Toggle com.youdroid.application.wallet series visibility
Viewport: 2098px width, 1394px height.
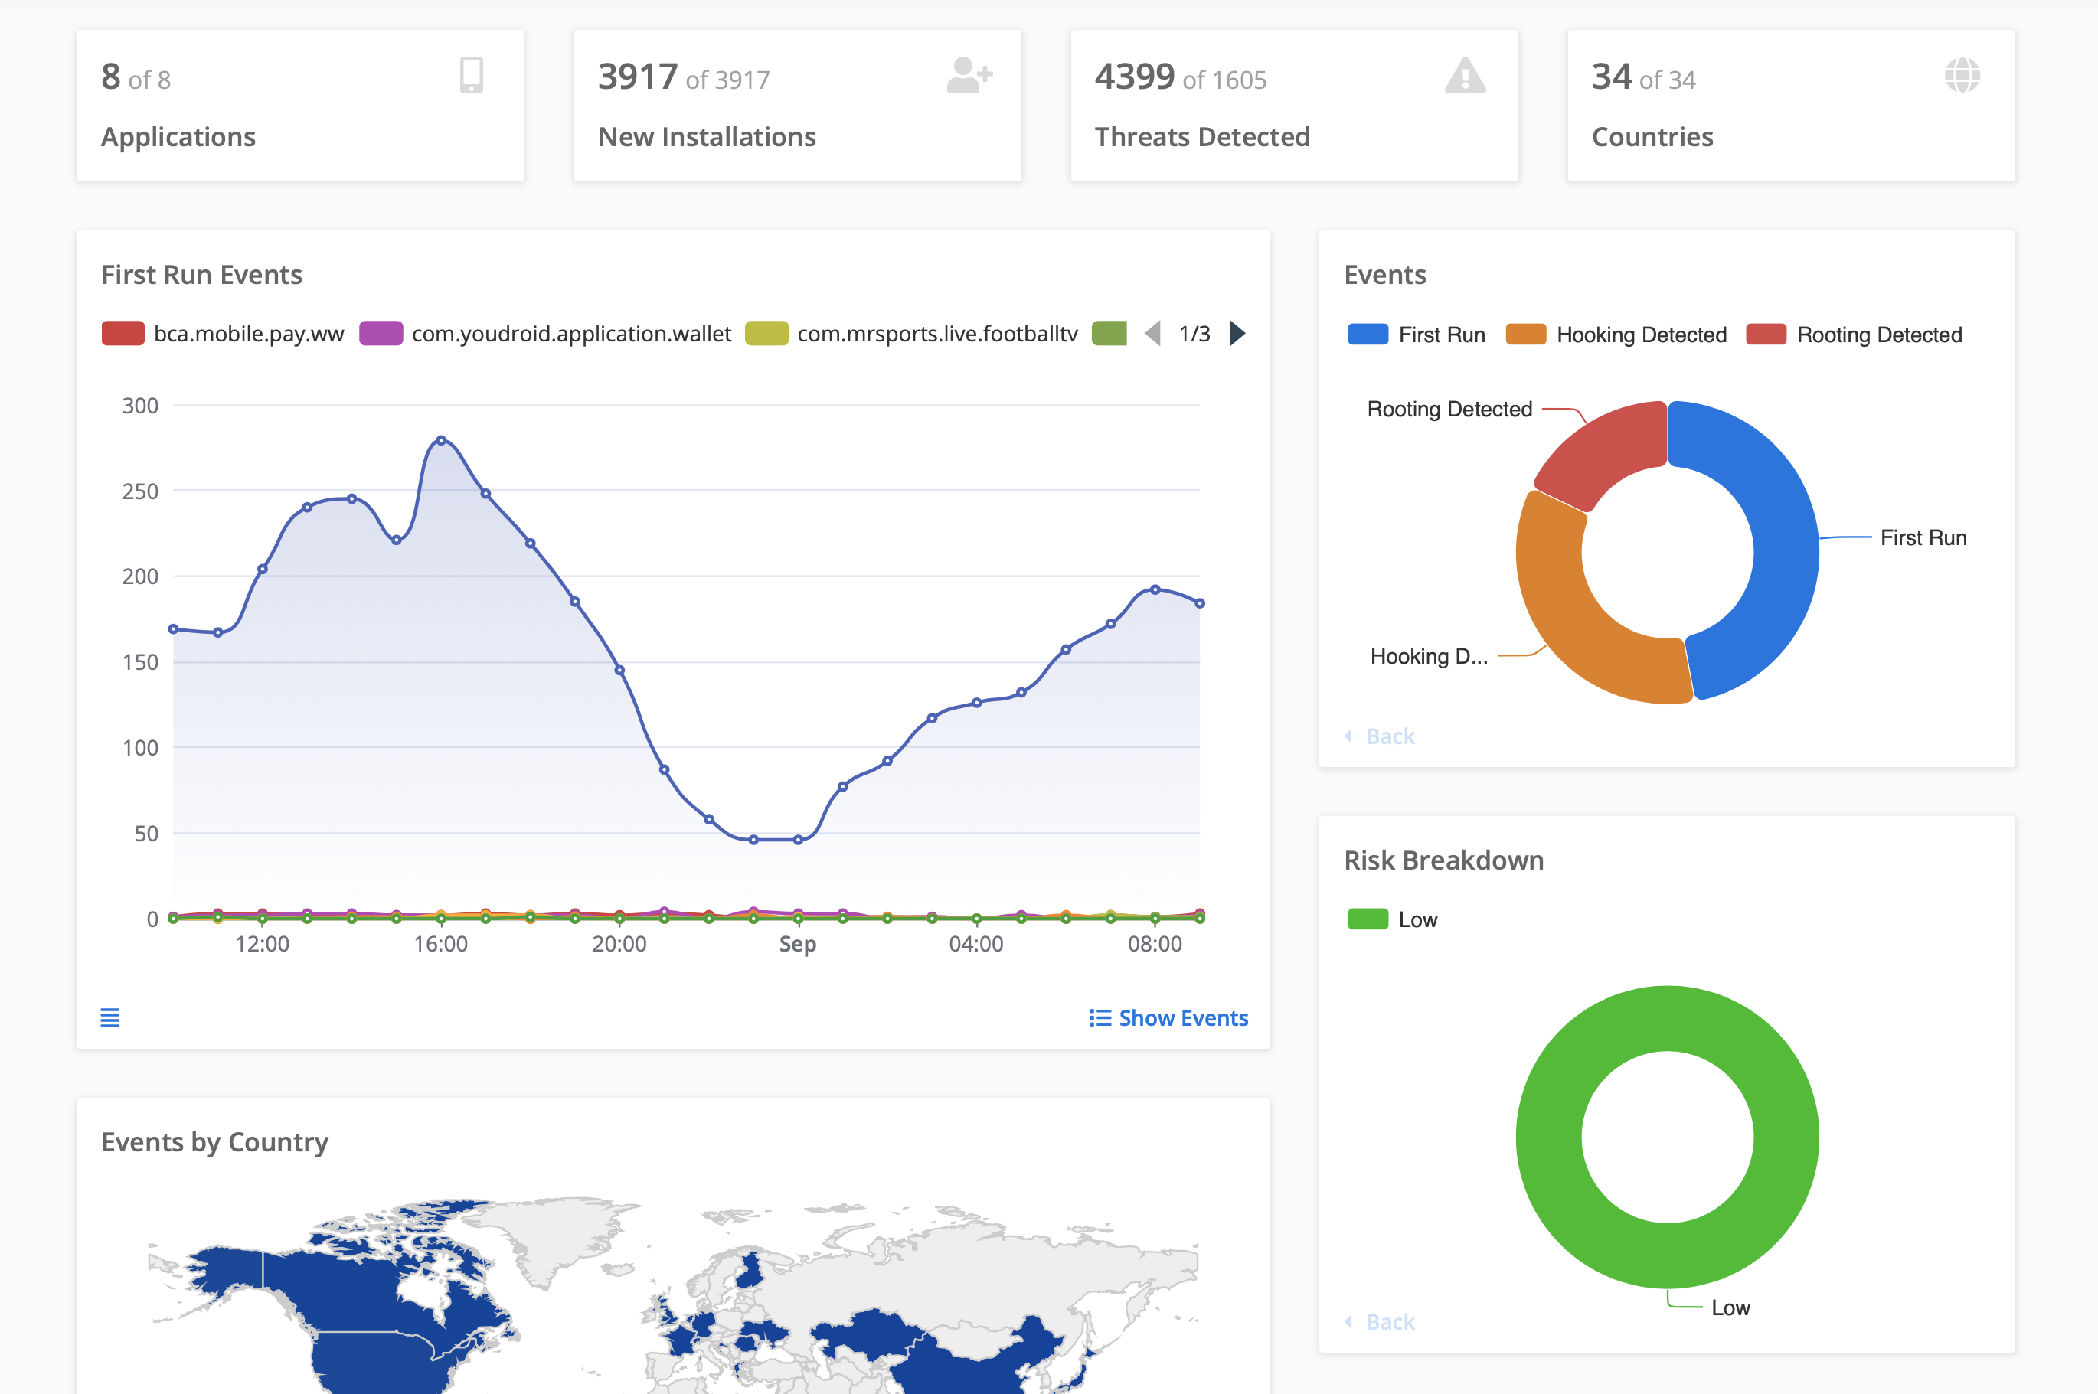click(545, 334)
